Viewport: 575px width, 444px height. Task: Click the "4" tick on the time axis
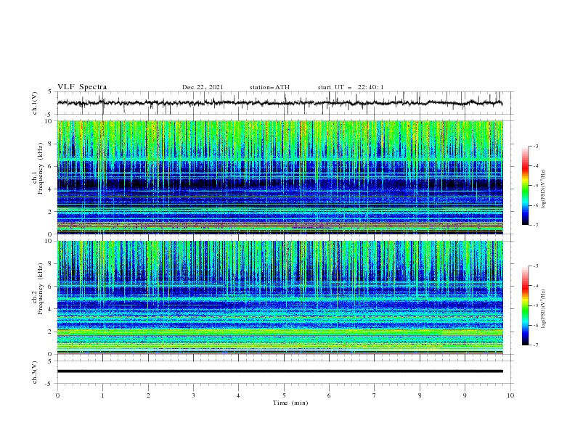[x=238, y=395]
